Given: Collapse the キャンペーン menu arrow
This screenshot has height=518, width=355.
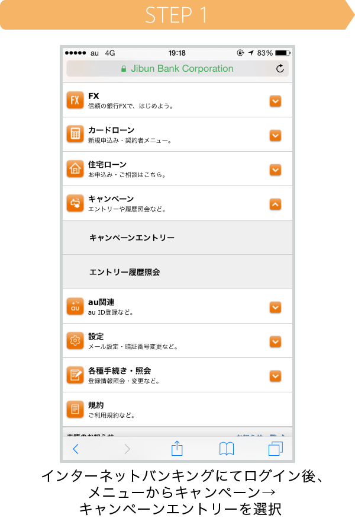Looking at the screenshot, I should (275, 204).
